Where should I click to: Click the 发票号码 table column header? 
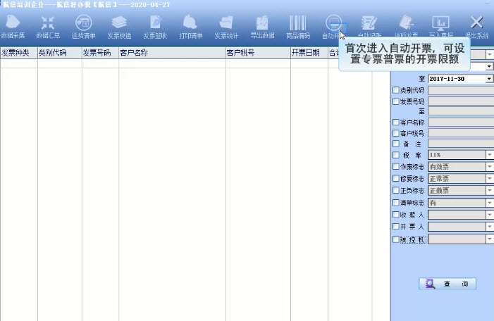(x=100, y=53)
